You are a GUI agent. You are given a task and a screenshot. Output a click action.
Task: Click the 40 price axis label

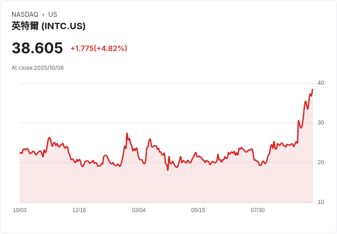(321, 83)
